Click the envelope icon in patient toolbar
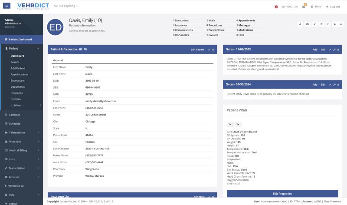 tap(307, 24)
